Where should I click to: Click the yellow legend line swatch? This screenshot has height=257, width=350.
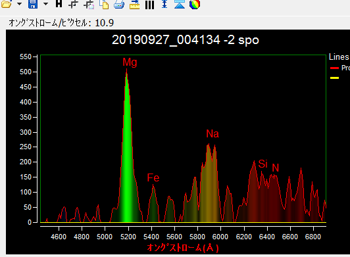coord(334,78)
